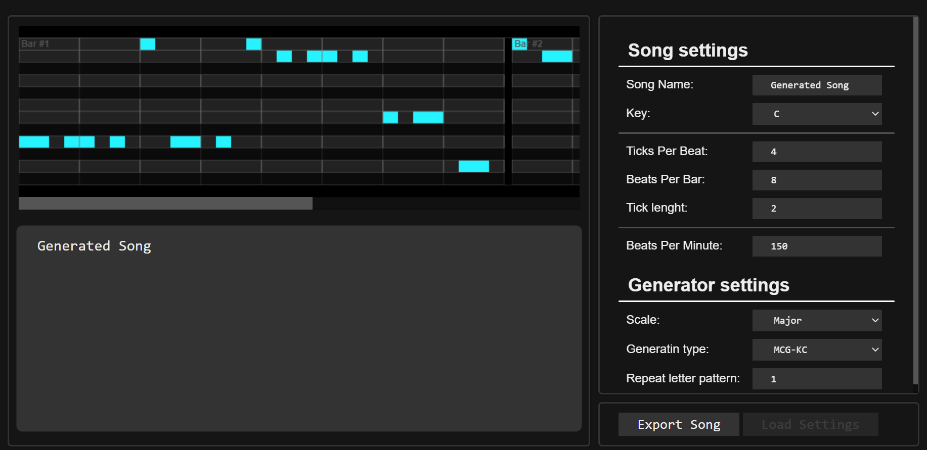Click the Tick lenght input field

(817, 208)
